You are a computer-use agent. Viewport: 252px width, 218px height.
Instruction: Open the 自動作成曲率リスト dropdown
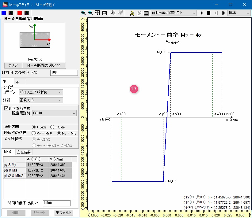(x=174, y=13)
